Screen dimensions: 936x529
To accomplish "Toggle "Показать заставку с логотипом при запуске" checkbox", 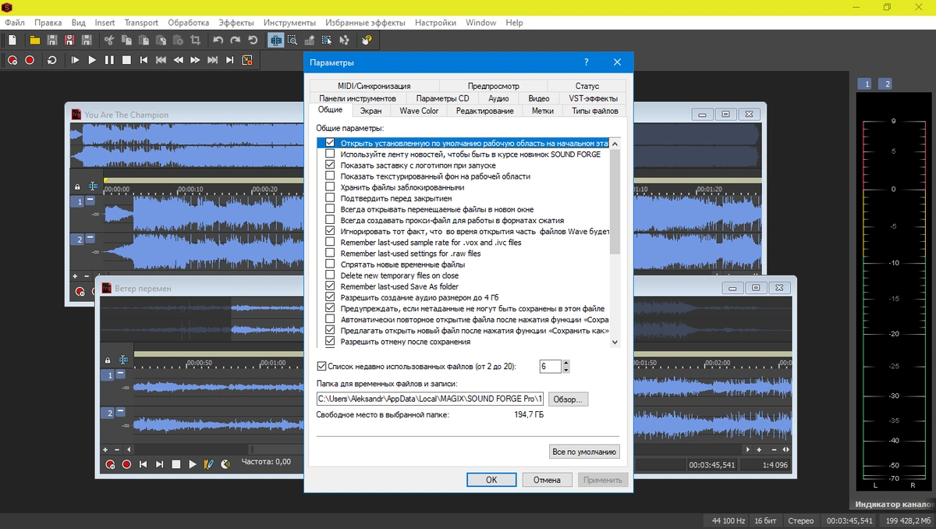I will [330, 165].
